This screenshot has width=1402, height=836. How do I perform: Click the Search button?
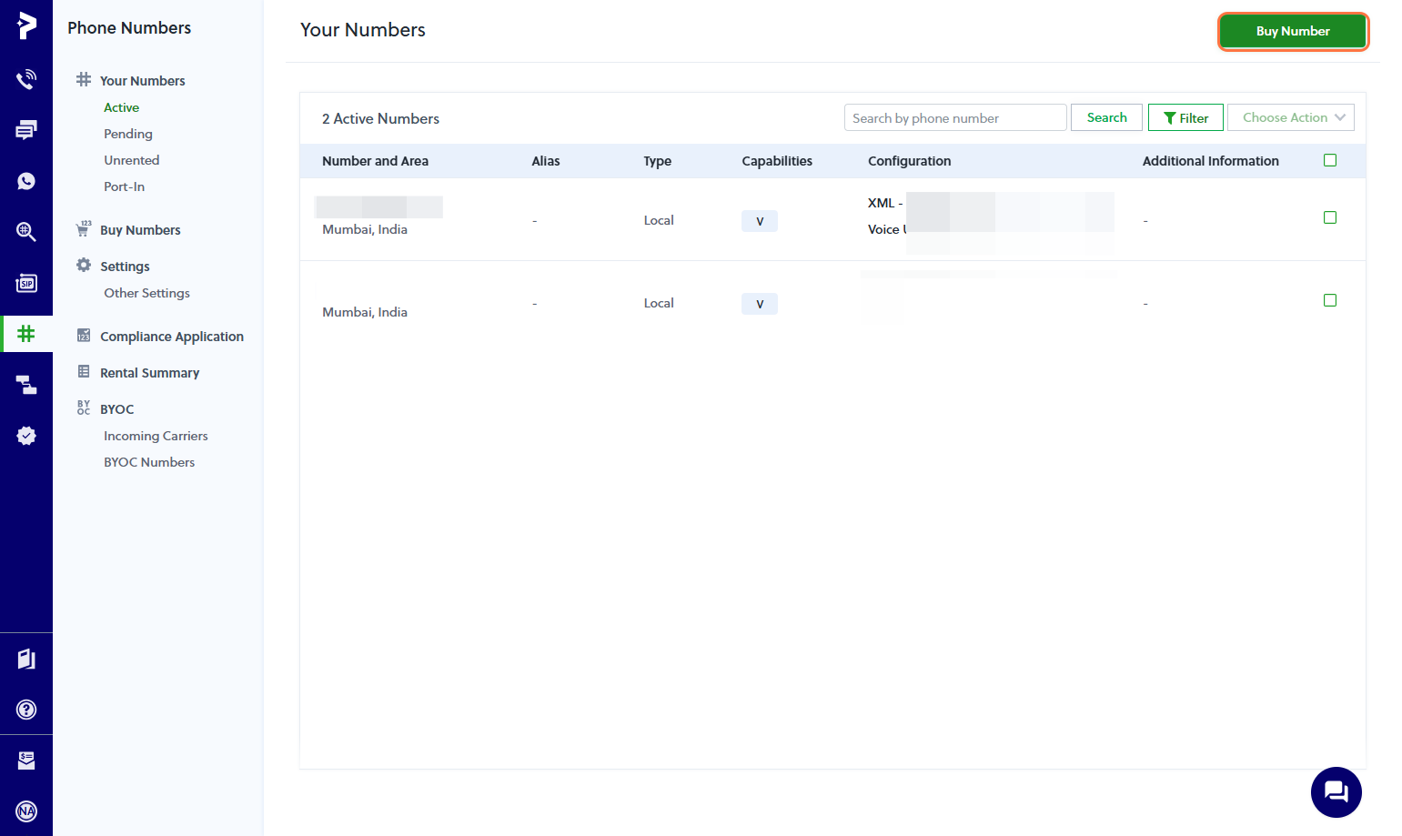[1106, 117]
